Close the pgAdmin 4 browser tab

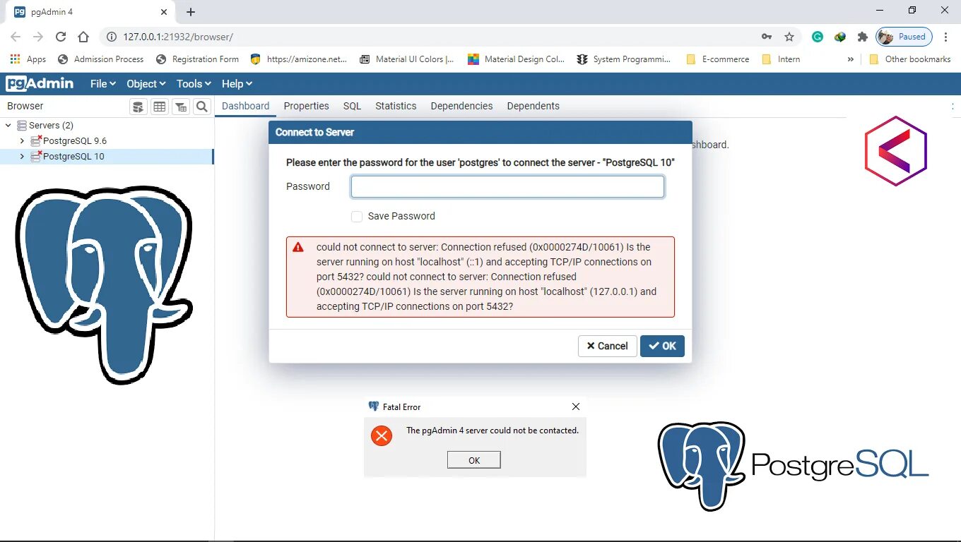click(164, 12)
